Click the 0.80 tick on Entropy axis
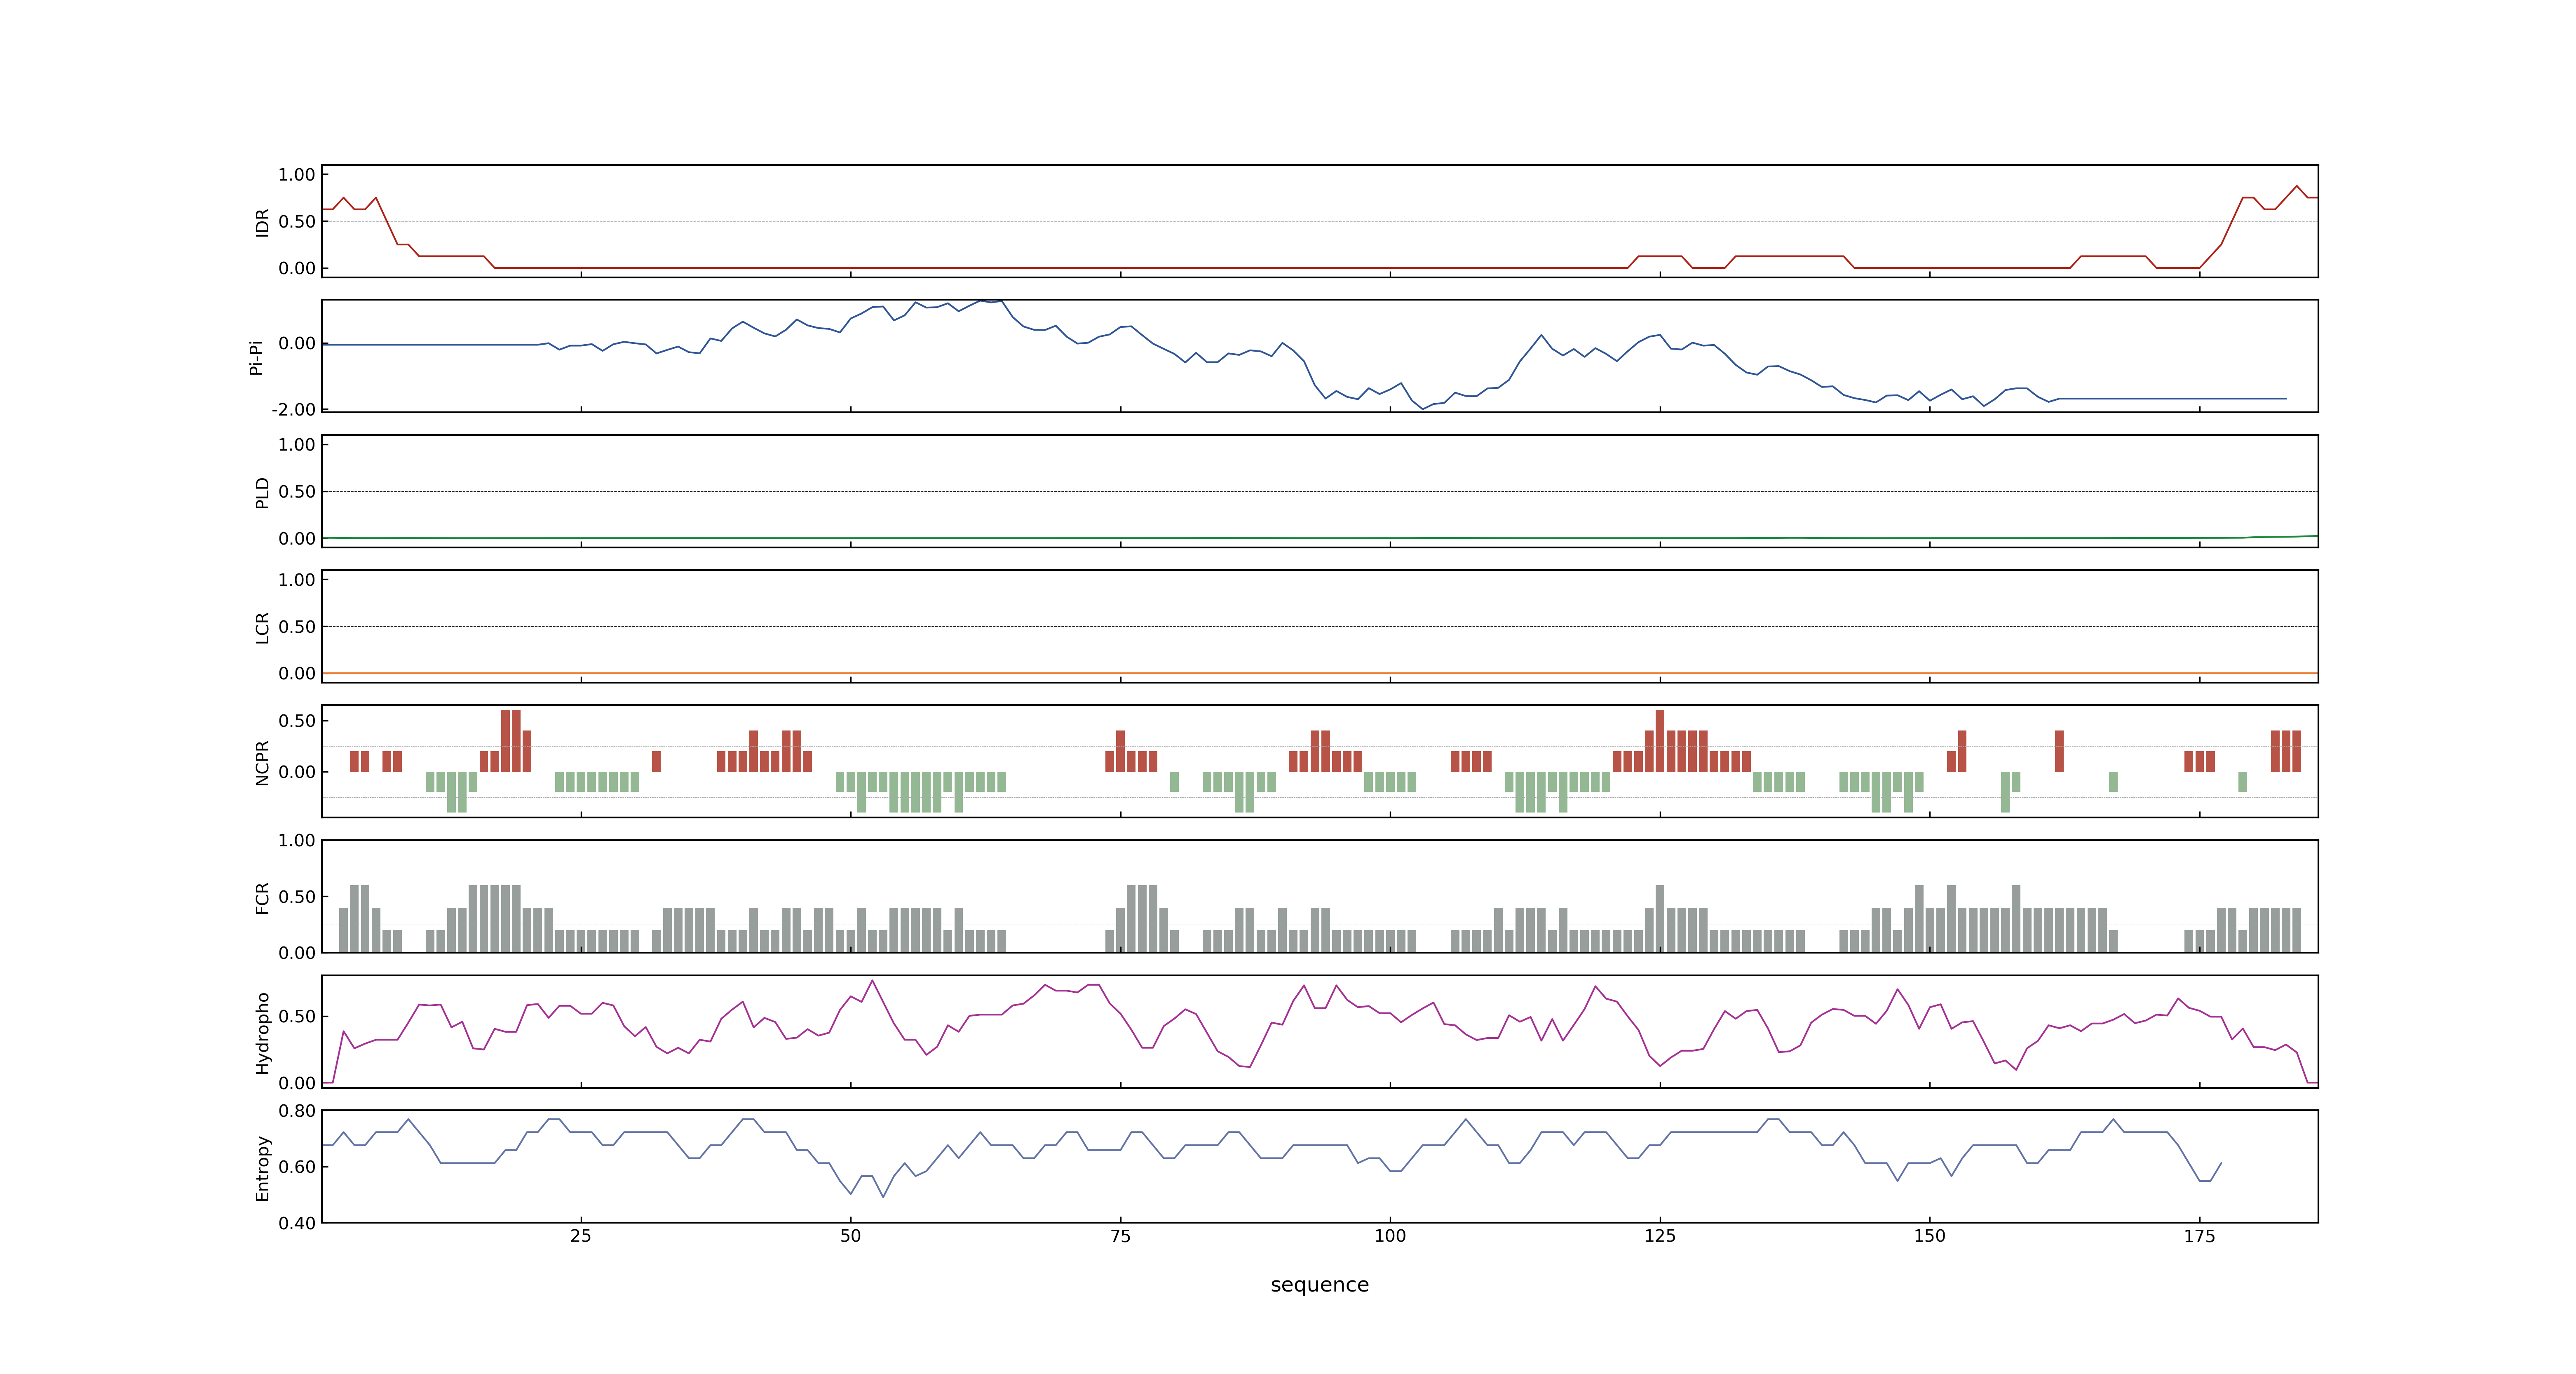 tap(297, 1111)
